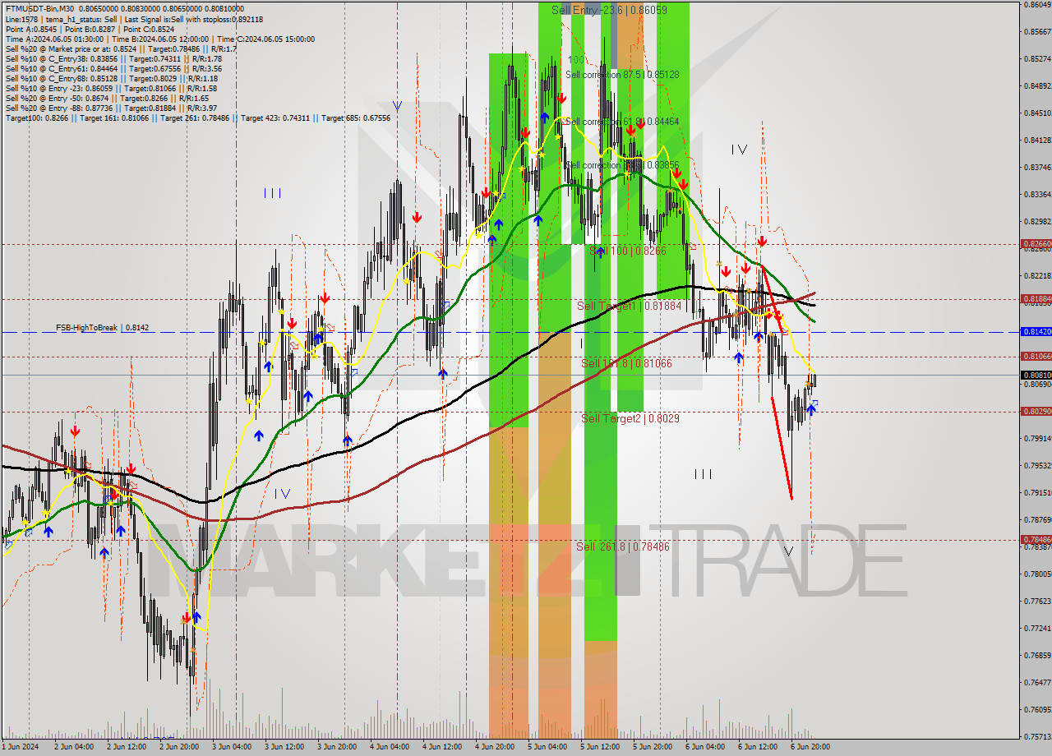Image resolution: width=1052 pixels, height=756 pixels.
Task: Click the 0.77241 price scale value
Action: (1037, 629)
